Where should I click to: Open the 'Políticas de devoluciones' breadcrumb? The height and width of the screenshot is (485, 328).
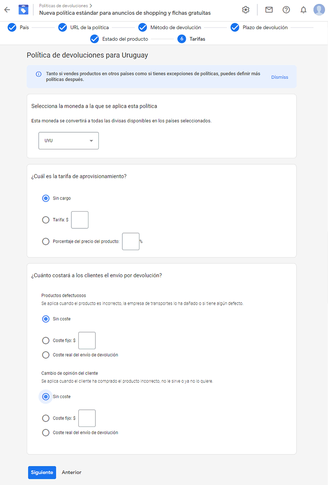[64, 6]
